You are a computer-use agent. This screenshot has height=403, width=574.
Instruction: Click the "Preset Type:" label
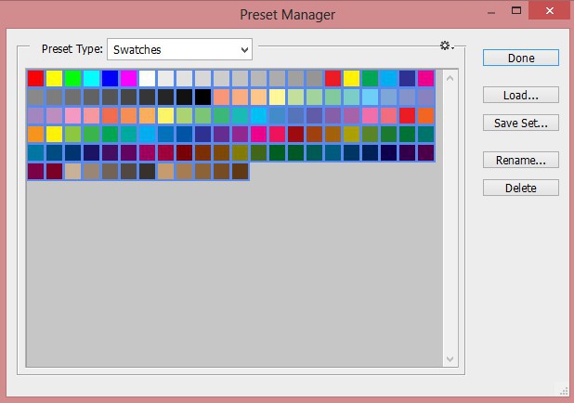pos(72,49)
